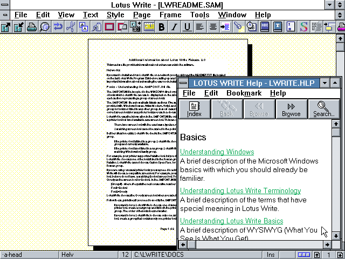Toggle Italic formatting in the toolbar
The height and width of the screenshot is (259, 345).
pos(175,27)
